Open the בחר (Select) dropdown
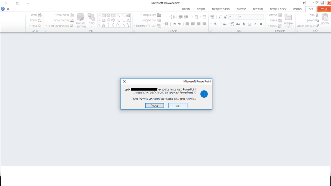Screen dimensions: 331x186 pos(35,26)
